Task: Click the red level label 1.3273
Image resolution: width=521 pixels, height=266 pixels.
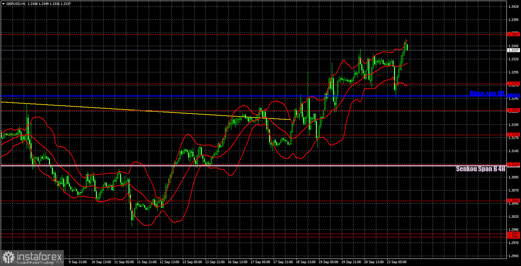Action: click(x=514, y=84)
